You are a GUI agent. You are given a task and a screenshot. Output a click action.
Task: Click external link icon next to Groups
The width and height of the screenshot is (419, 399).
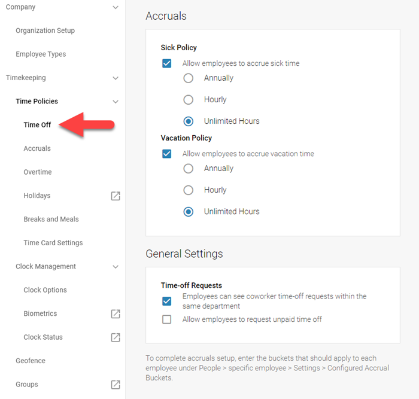116,385
